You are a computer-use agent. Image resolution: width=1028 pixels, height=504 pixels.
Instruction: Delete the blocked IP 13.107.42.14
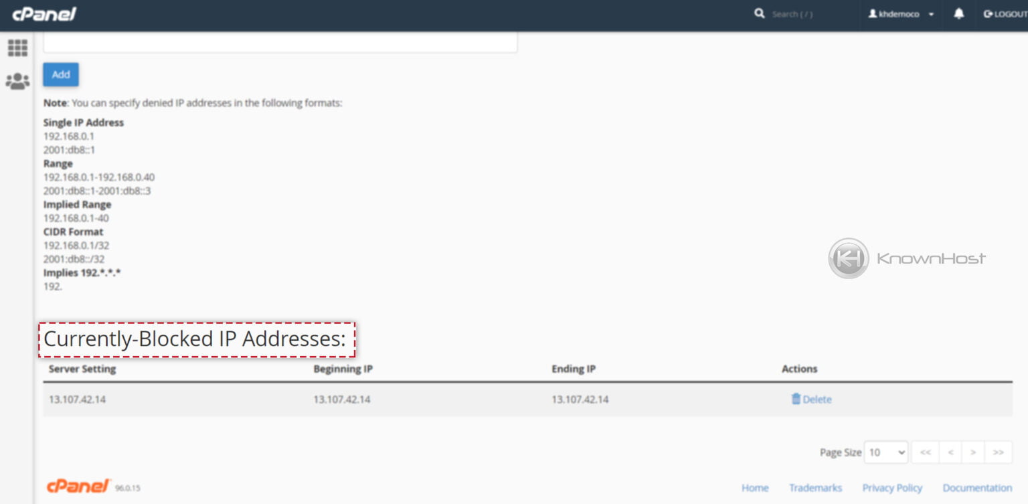(x=812, y=399)
